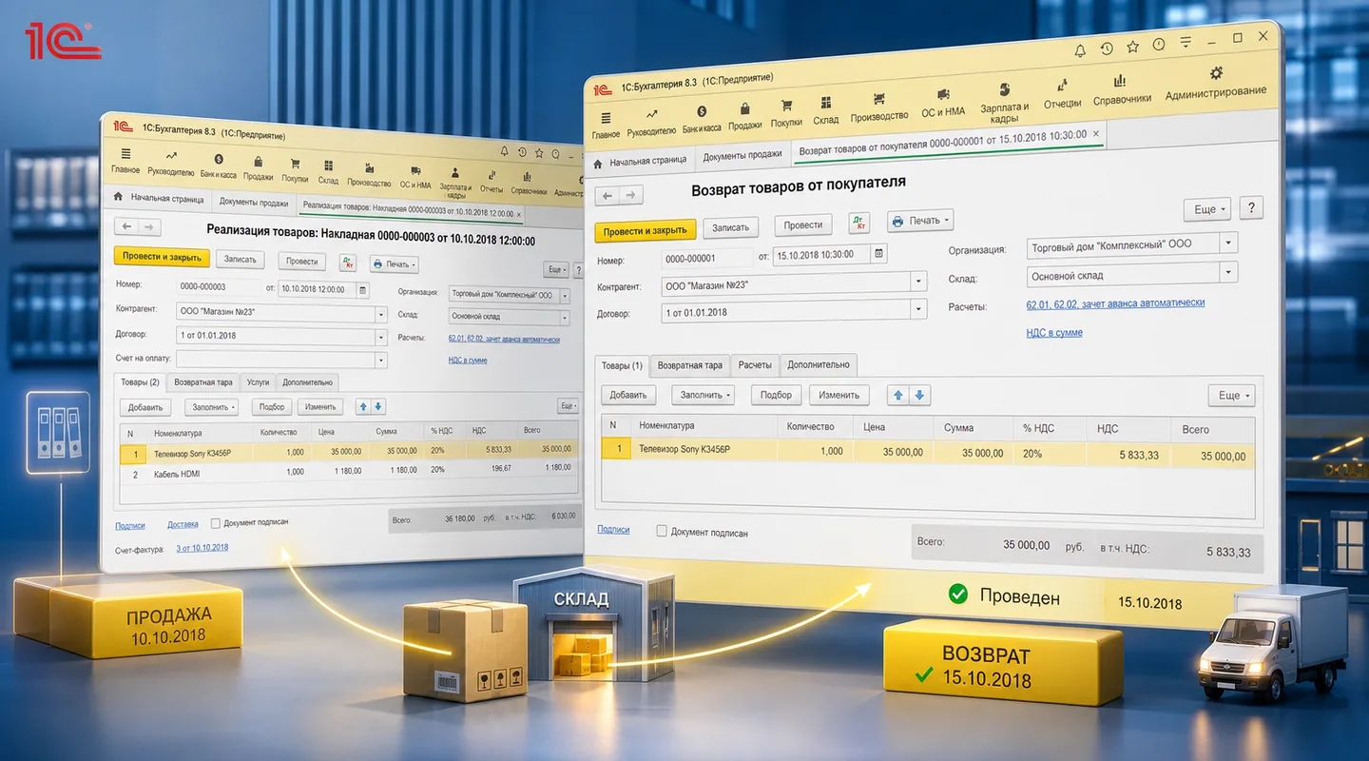1369x761 pixels.
Task: Open Администрирование section in the return window
Action: (x=1216, y=82)
